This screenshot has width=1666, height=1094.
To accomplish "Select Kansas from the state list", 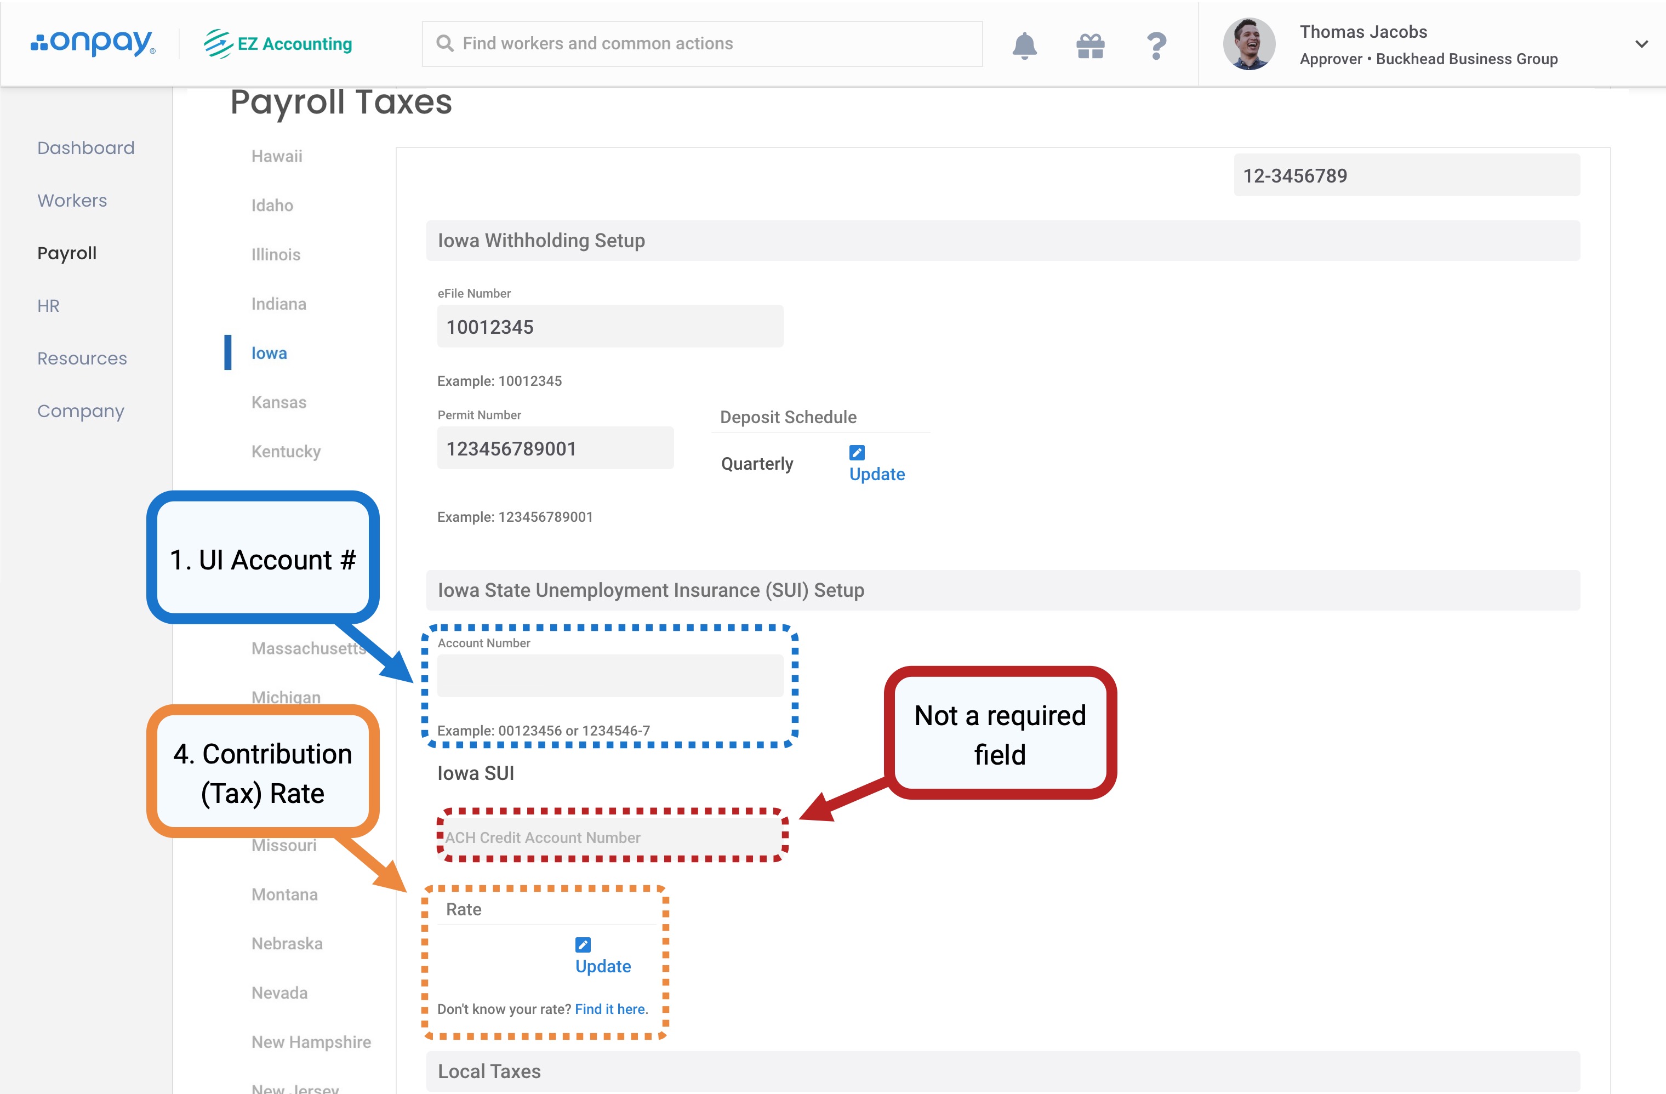I will coord(278,402).
